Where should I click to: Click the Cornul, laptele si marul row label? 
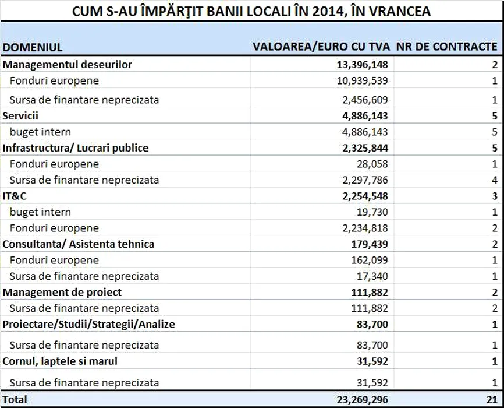(x=60, y=361)
